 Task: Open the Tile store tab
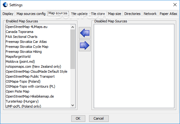(98, 14)
